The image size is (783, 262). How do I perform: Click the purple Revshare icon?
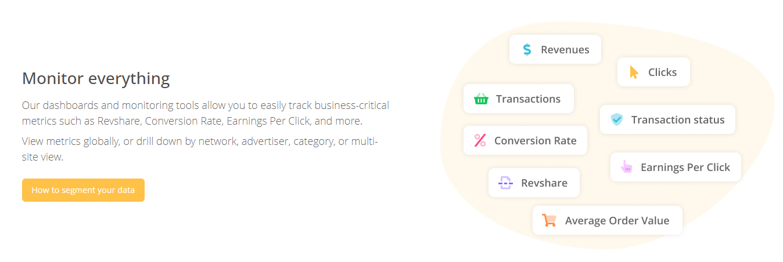point(505,183)
